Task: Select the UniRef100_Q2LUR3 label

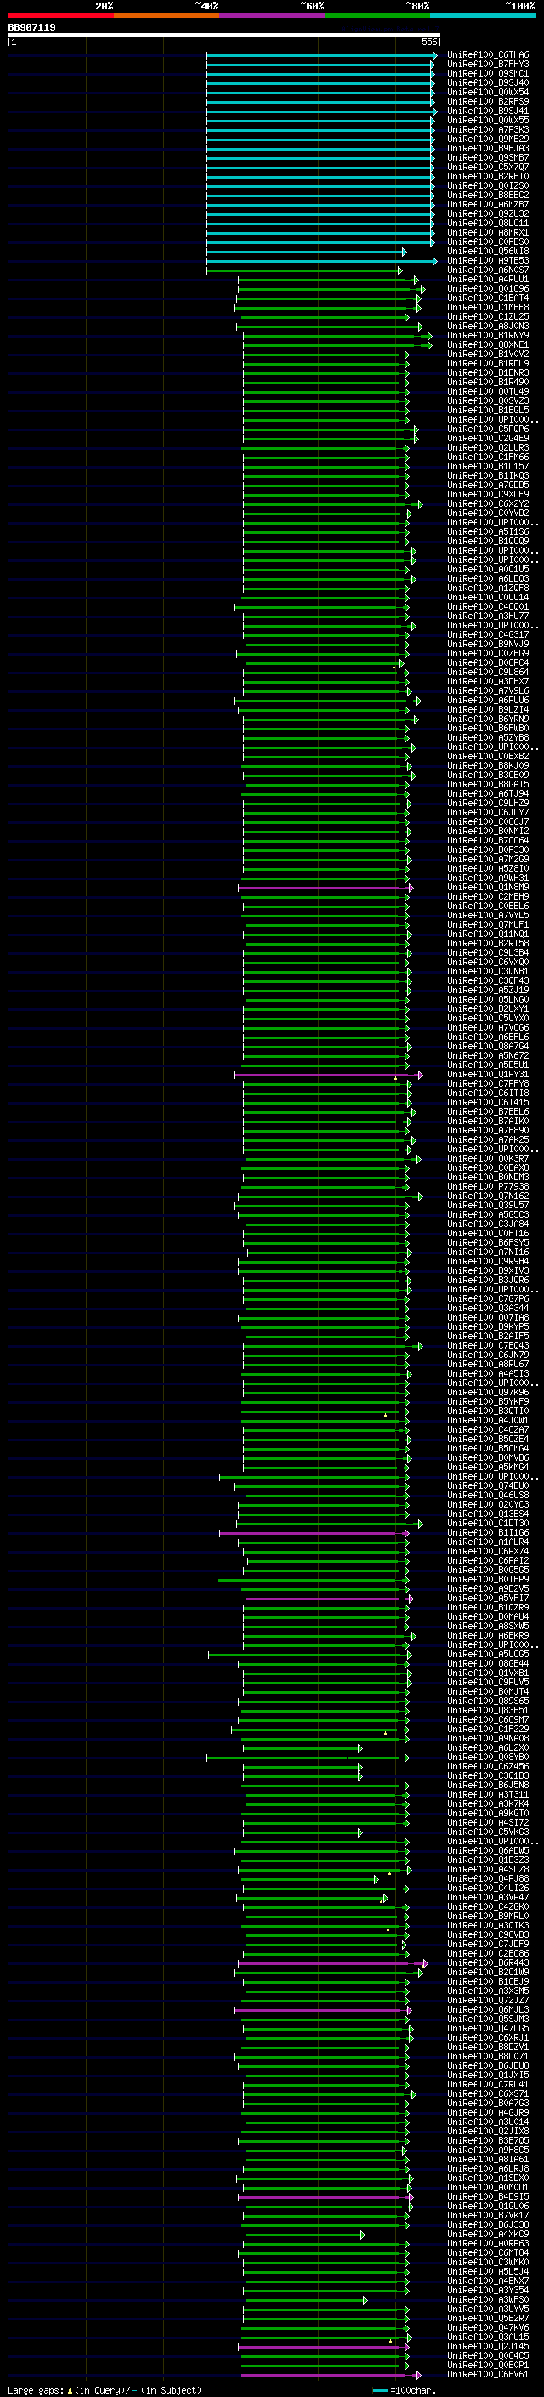Action: 488,448
